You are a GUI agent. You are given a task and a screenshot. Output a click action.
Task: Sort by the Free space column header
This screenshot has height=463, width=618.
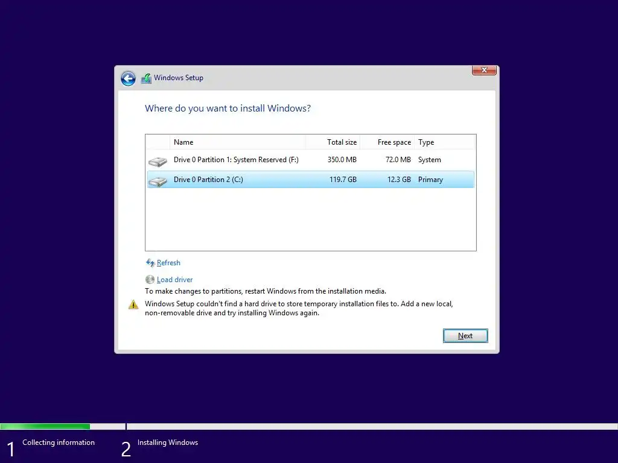pos(387,142)
